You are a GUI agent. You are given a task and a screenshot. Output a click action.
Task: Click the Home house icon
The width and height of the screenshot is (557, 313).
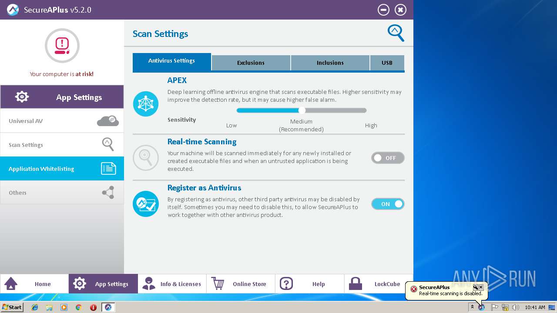[11, 284]
